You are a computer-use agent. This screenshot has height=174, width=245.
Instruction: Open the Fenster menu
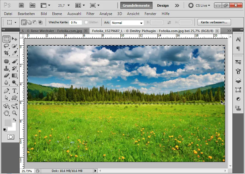[150, 14]
